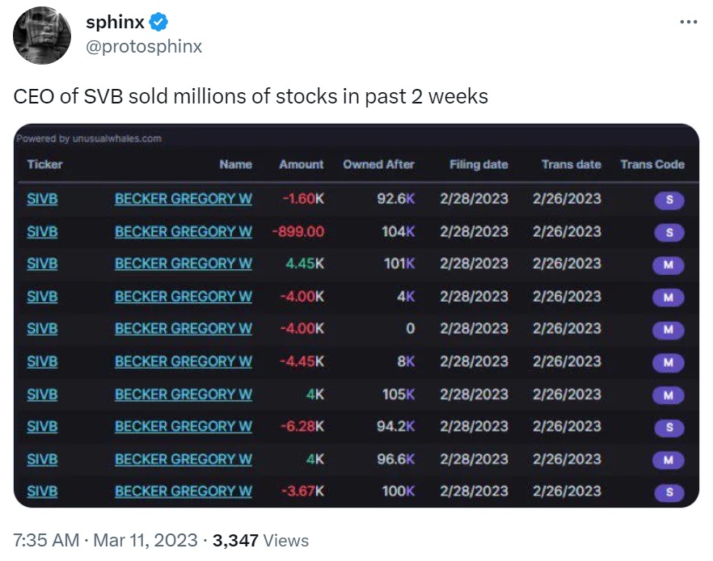Open BECKER GREGORY W link in the -3.67K row
This screenshot has height=561, width=713.
(184, 491)
